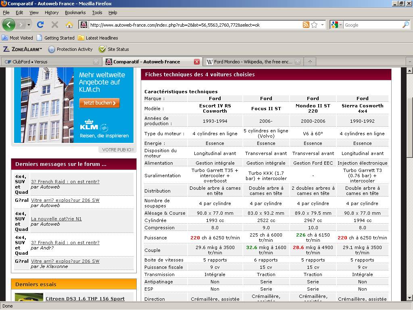
Task: Click the search magnifier icon
Action: pos(405,25)
